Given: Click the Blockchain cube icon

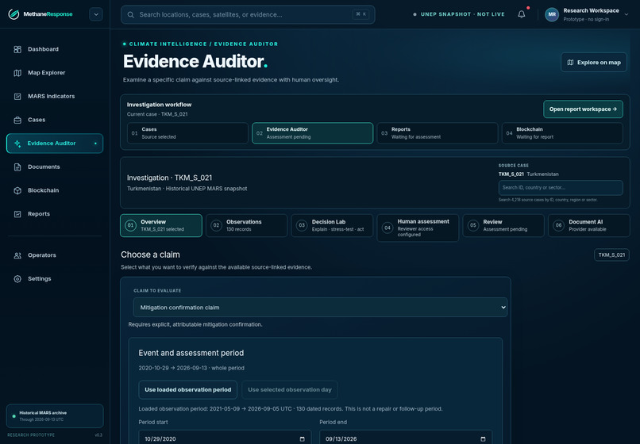Looking at the screenshot, I should 17,190.
